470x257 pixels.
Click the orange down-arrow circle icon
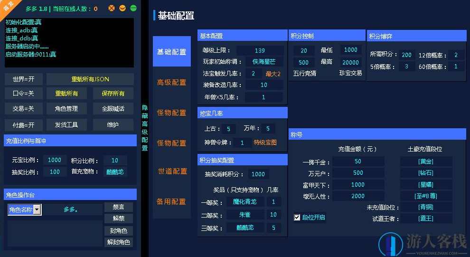(122, 8)
